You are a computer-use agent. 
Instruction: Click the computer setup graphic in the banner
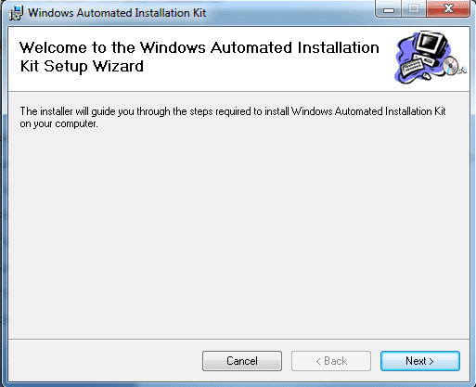click(x=431, y=58)
